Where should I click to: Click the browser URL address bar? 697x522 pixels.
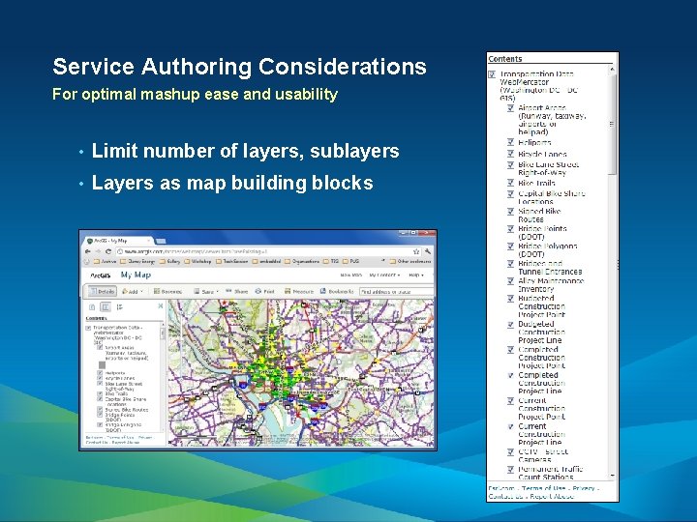pyautogui.click(x=268, y=251)
